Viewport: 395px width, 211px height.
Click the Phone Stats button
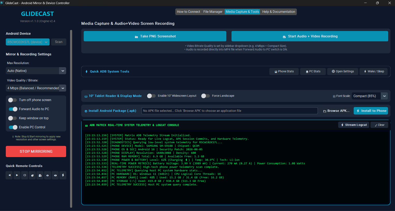(284, 71)
